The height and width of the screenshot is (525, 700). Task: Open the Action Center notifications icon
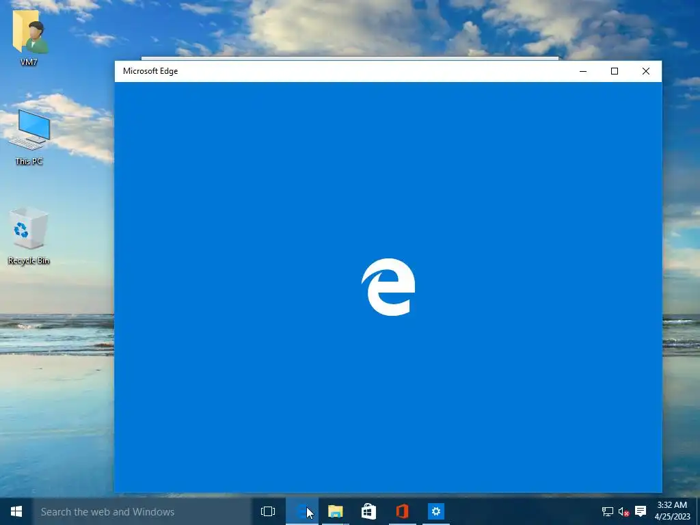[x=641, y=511]
